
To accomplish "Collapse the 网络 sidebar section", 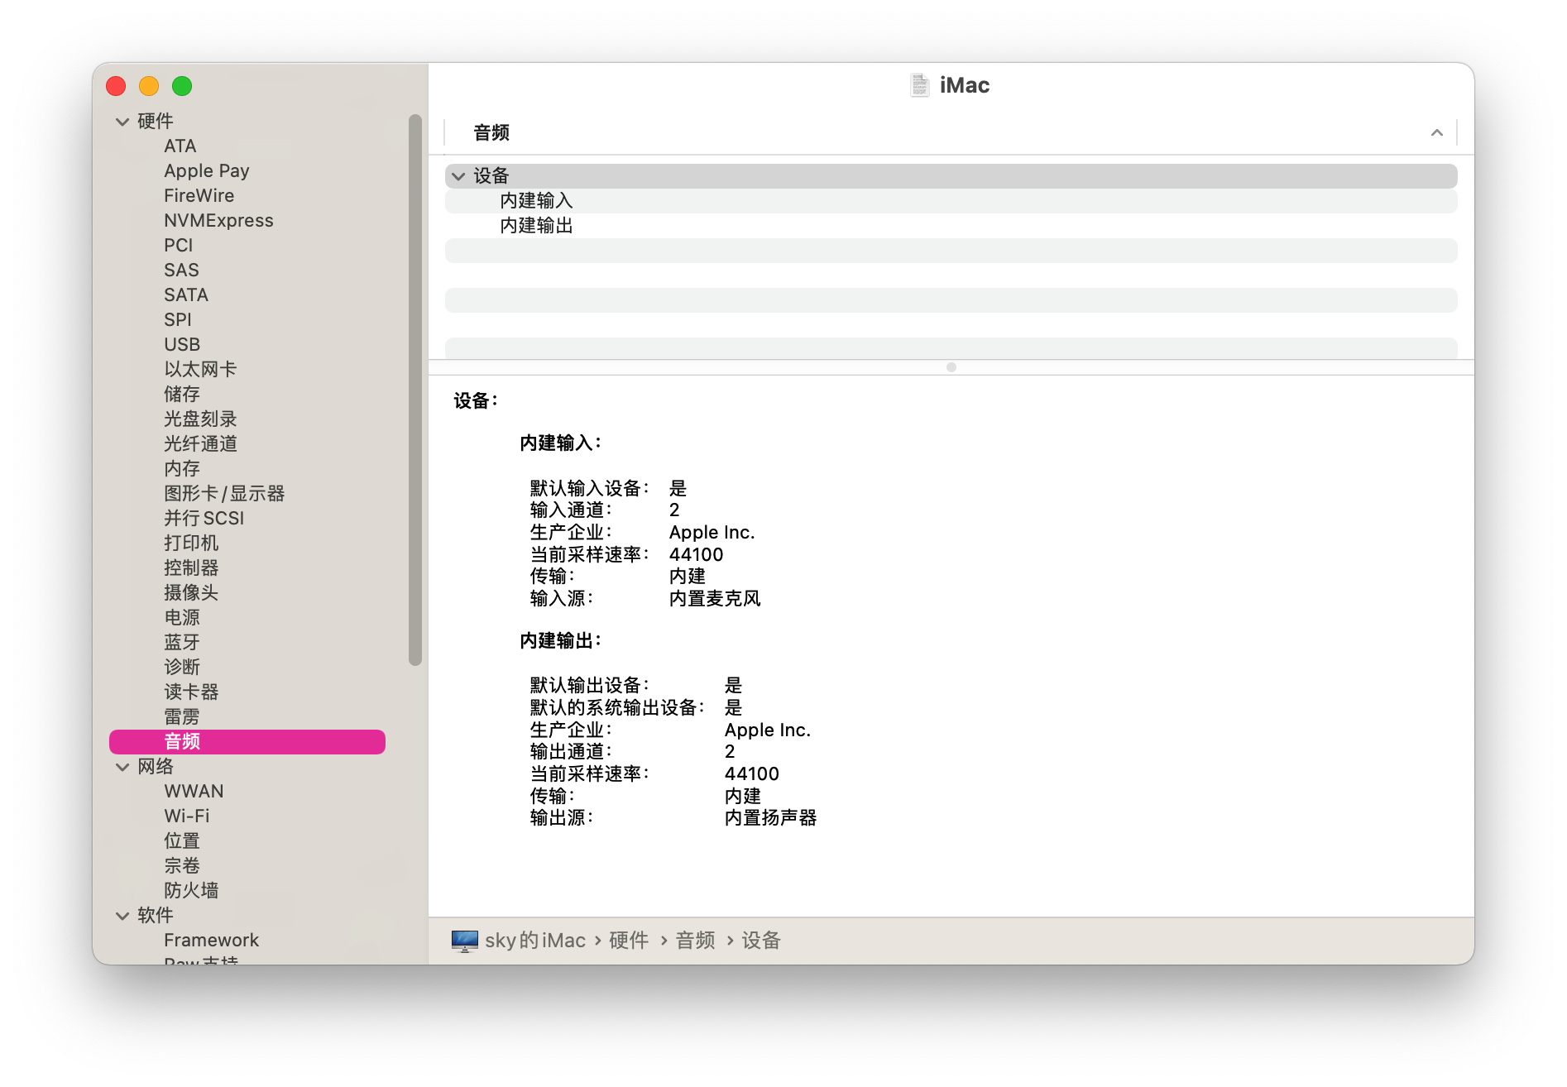I will tap(122, 767).
